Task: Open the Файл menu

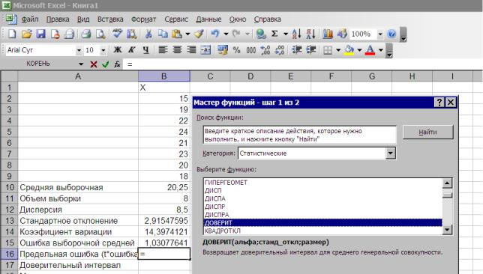Action: [x=30, y=19]
